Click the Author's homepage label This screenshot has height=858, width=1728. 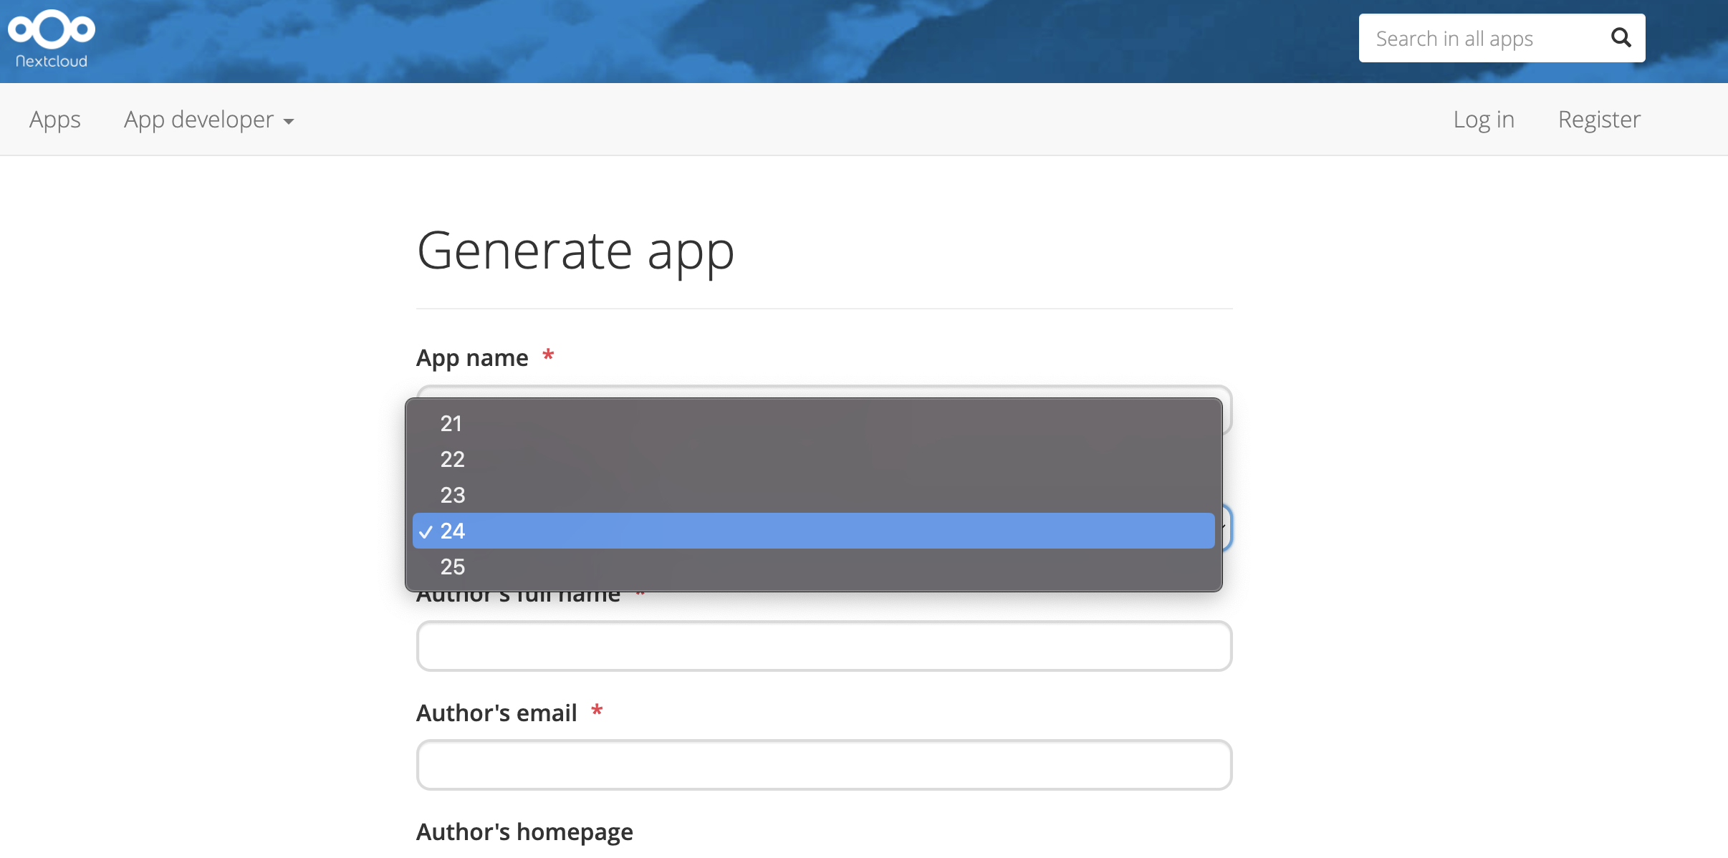point(524,832)
